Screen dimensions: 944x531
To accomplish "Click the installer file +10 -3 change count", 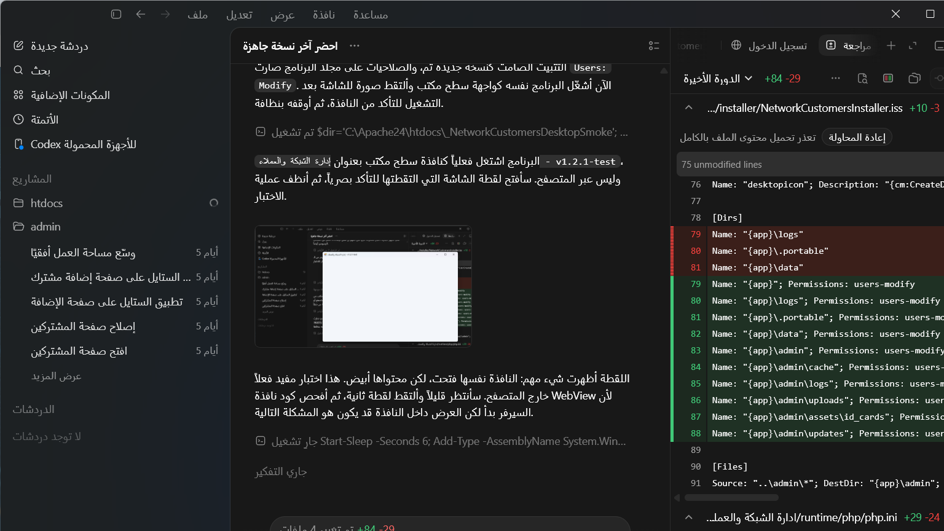I will [x=924, y=108].
